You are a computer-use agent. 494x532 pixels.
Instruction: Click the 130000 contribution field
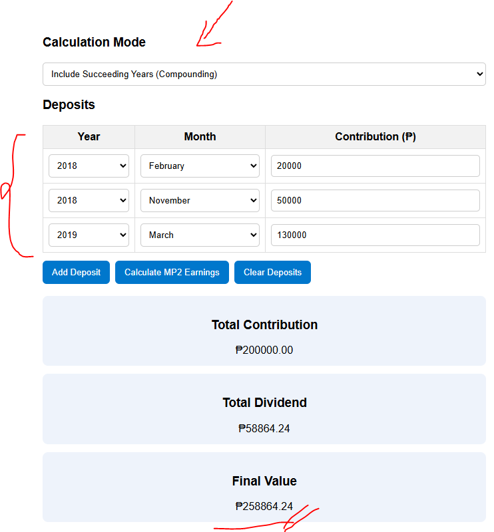click(375, 235)
